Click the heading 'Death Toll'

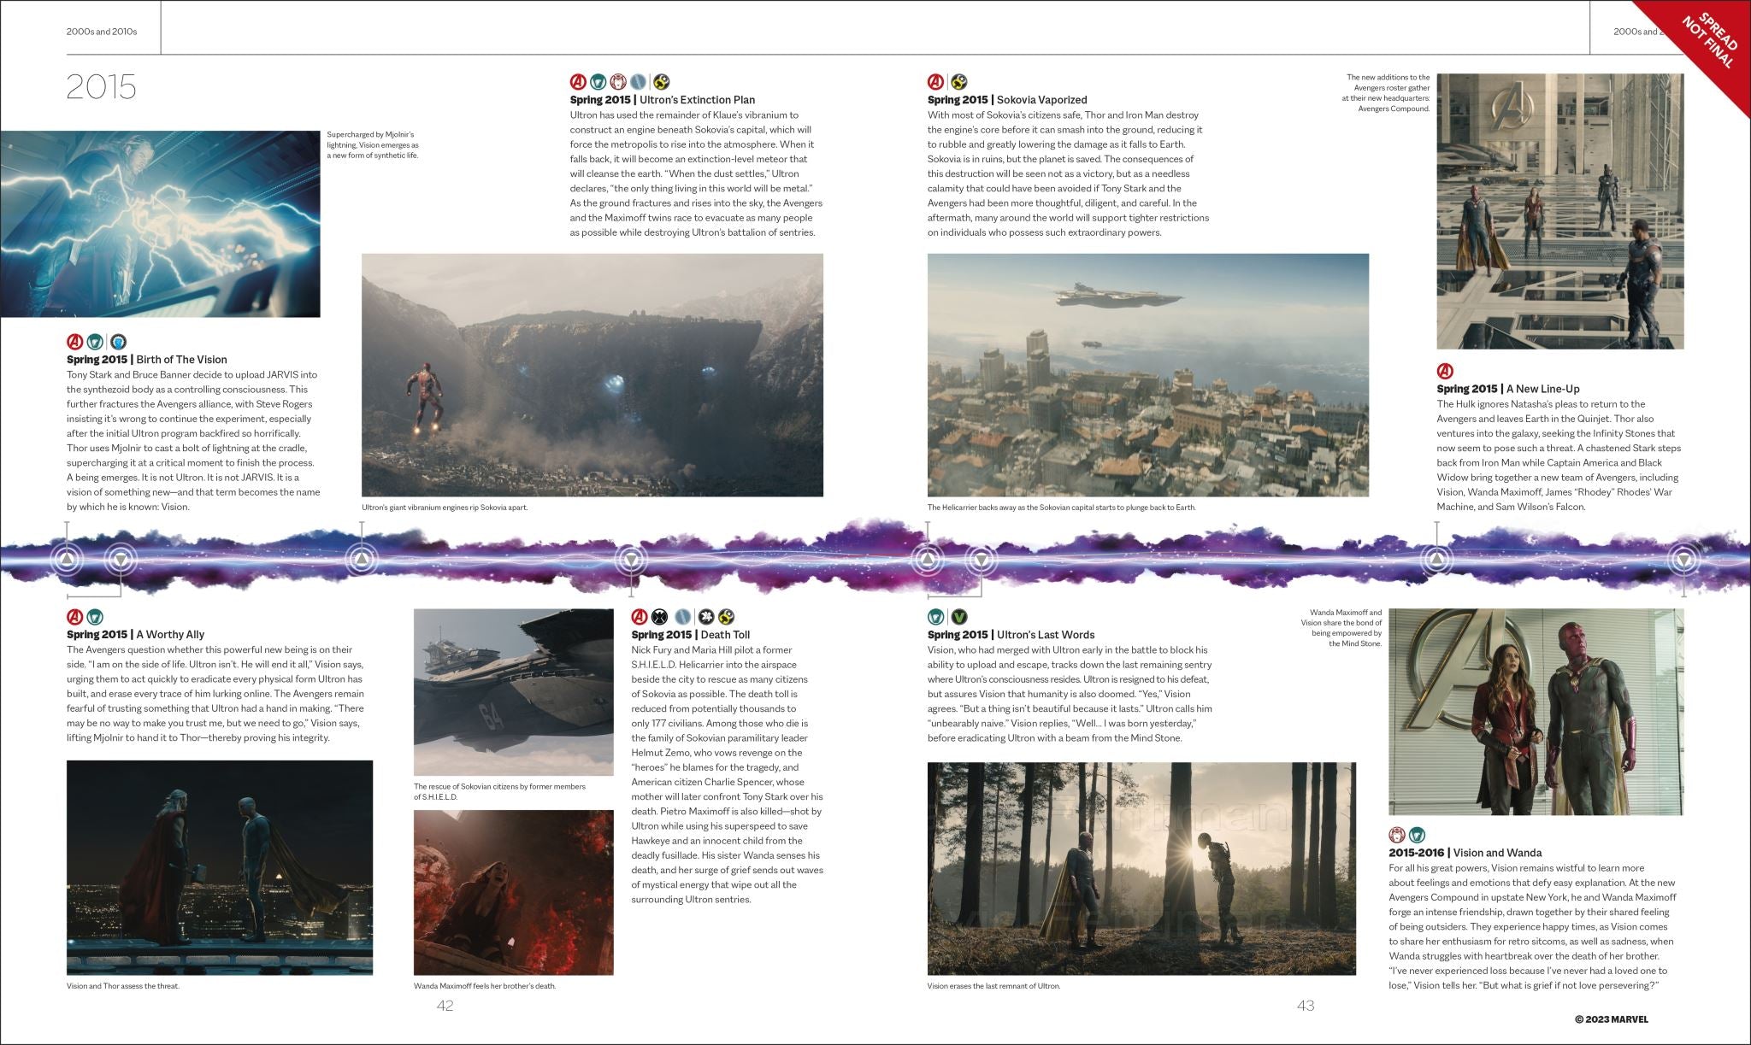click(x=726, y=635)
